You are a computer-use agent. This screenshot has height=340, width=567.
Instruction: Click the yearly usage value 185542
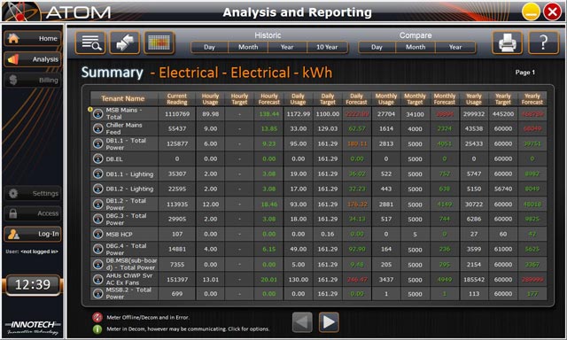click(474, 280)
